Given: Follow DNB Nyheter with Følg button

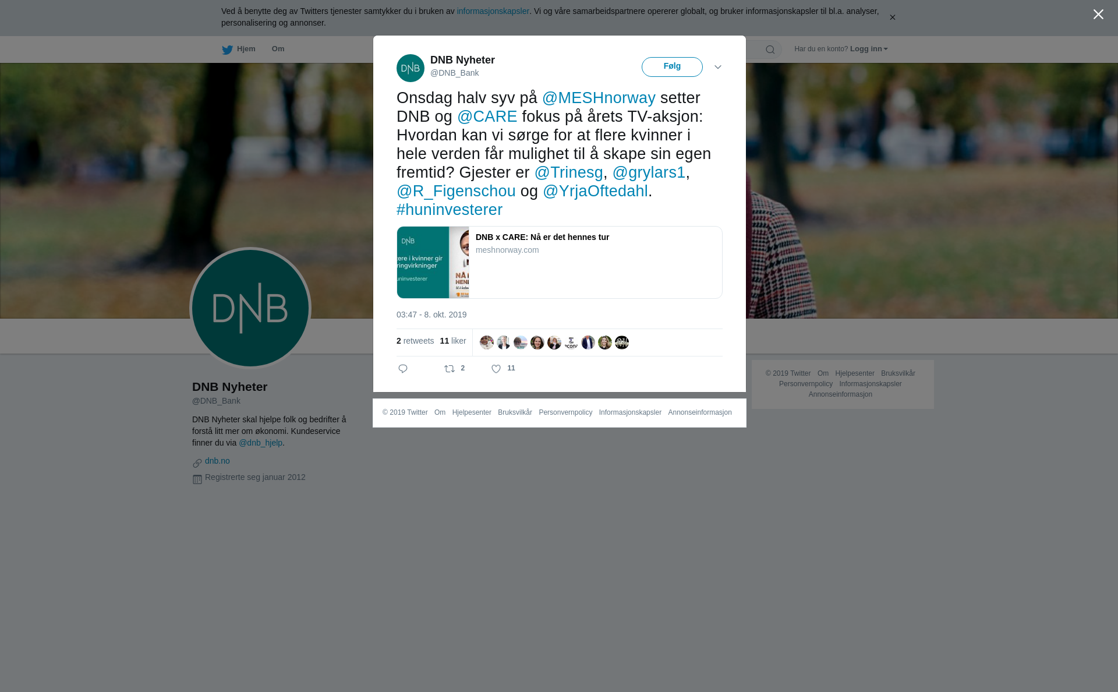Looking at the screenshot, I should click(672, 67).
